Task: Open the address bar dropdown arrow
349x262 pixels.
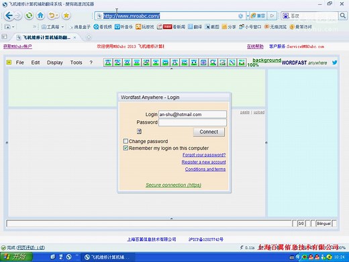Action: click(248, 15)
